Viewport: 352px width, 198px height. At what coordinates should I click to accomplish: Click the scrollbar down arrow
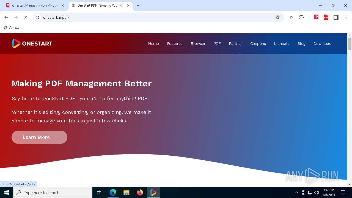pos(350,185)
